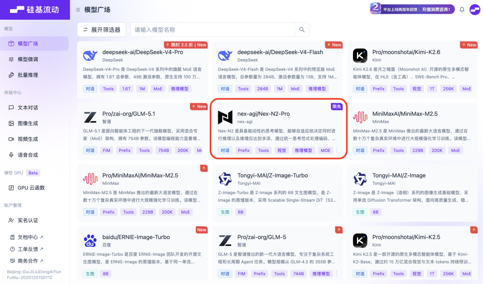This screenshot has height=284, width=483.
Task: Open the DeepSeek-V4-Pro whale logo
Action: pos(90,56)
